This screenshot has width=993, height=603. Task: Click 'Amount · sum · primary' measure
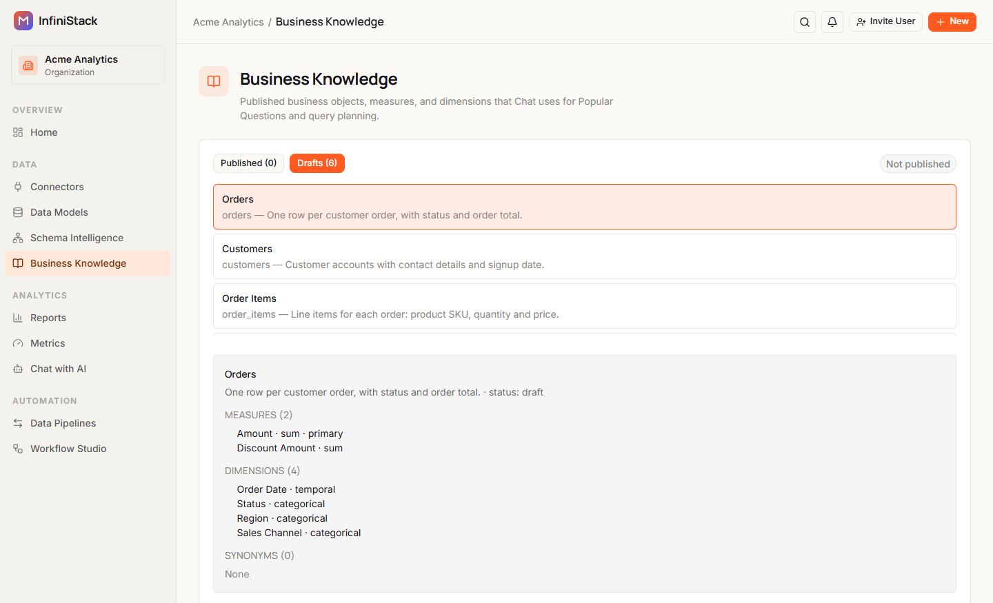click(290, 433)
